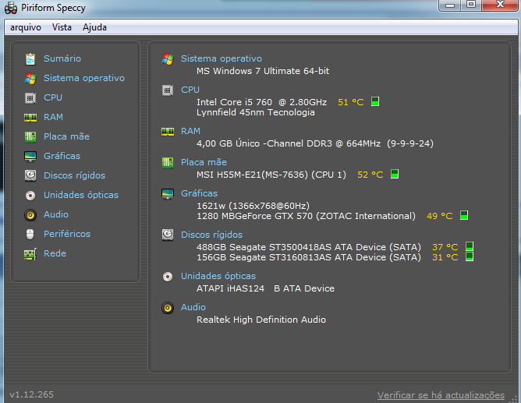Click the Rede network icon in sidebar
Image resolution: width=521 pixels, height=403 pixels.
coord(30,253)
